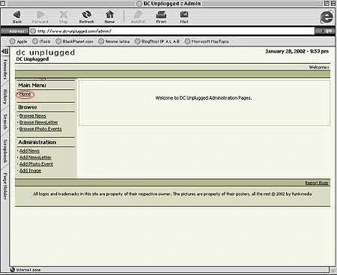Click the Stop toolbar button
The height and width of the screenshot is (275, 337).
click(64, 17)
